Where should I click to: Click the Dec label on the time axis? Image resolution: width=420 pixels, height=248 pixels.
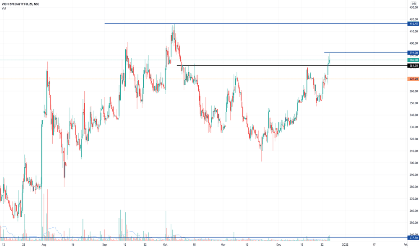[278, 244]
